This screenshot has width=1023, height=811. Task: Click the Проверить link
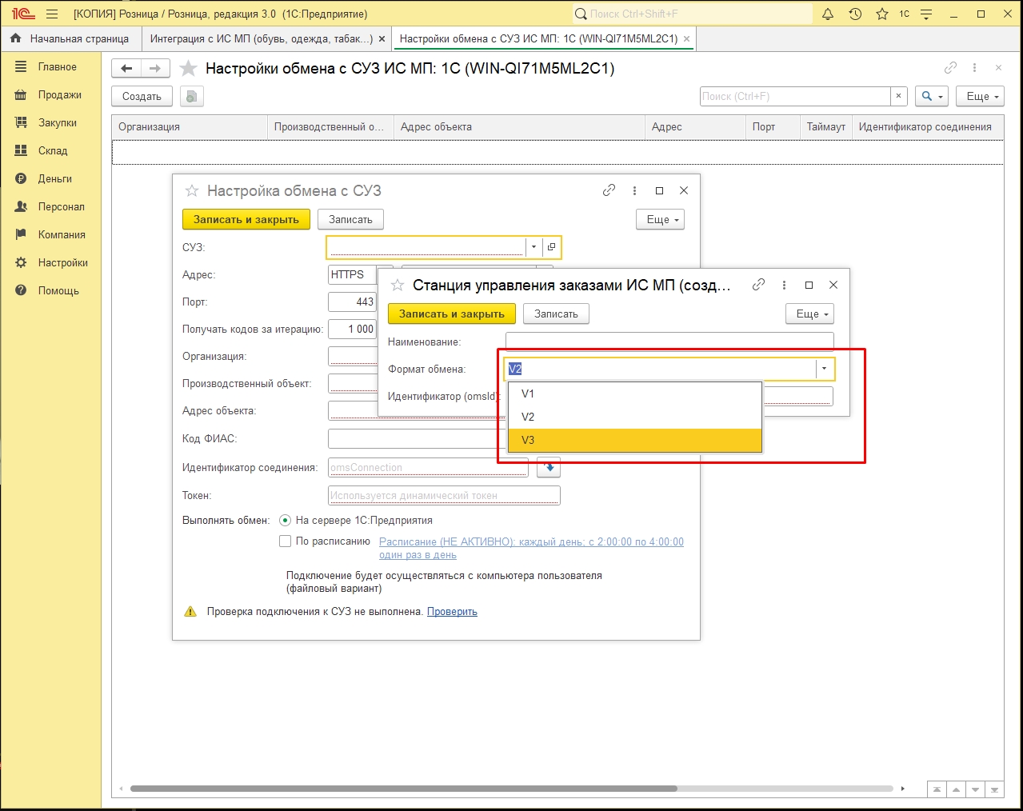pos(452,612)
